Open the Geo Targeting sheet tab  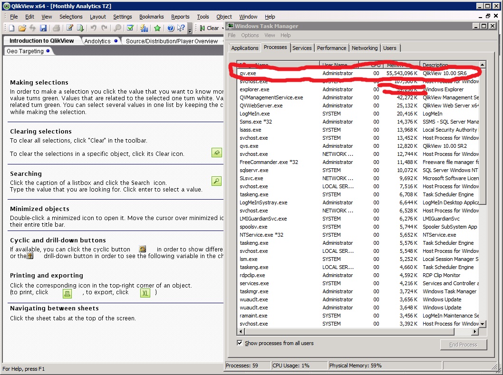click(x=25, y=51)
